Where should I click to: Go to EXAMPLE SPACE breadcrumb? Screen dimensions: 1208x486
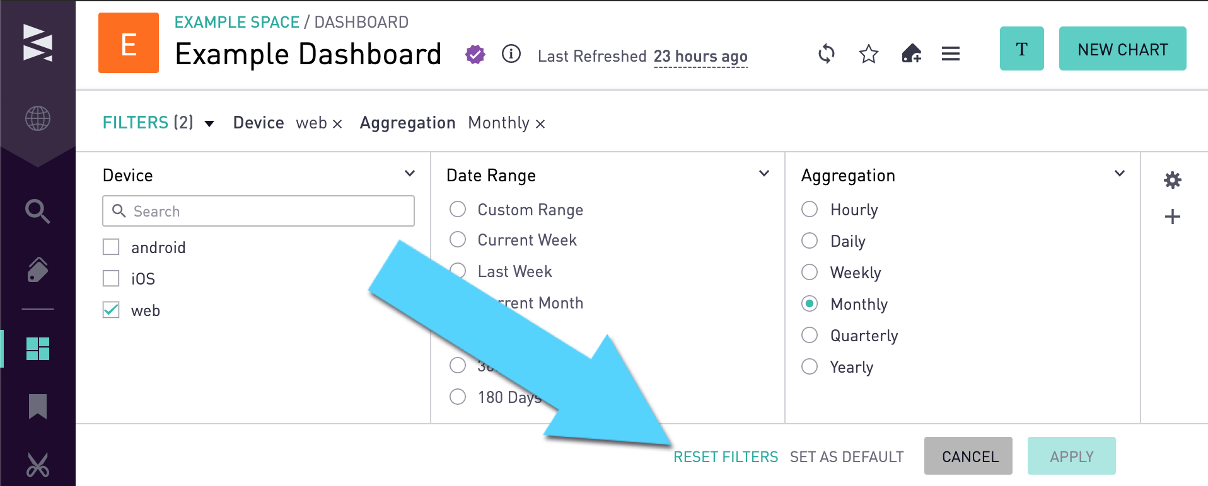click(x=236, y=22)
